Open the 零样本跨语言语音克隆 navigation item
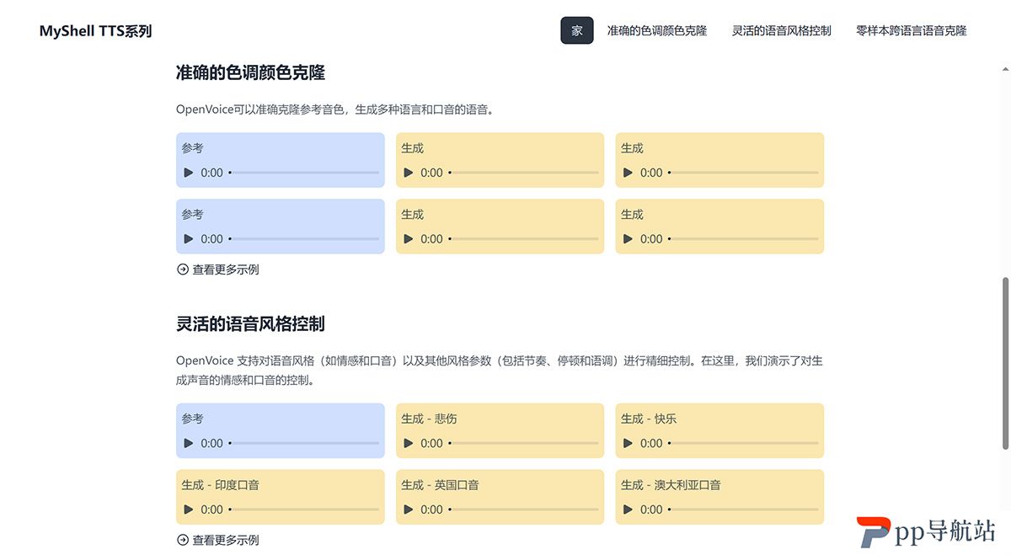 coord(912,30)
